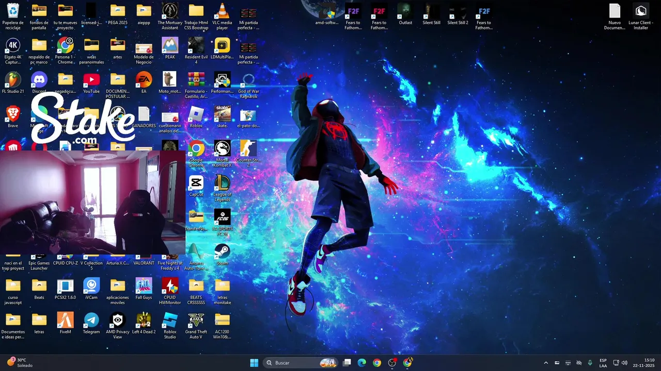
Task: Open the AC1200 Win10 folder
Action: [x=222, y=326]
